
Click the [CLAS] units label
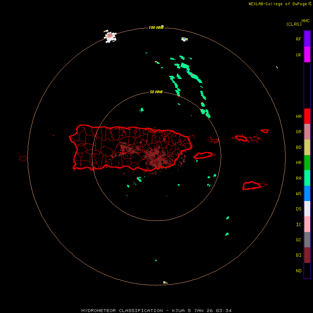click(294, 24)
